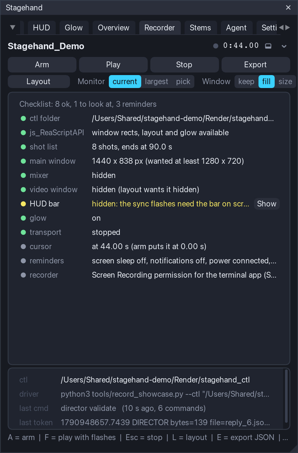
Task: Click the dock icon beside the timecode
Action: [x=268, y=46]
